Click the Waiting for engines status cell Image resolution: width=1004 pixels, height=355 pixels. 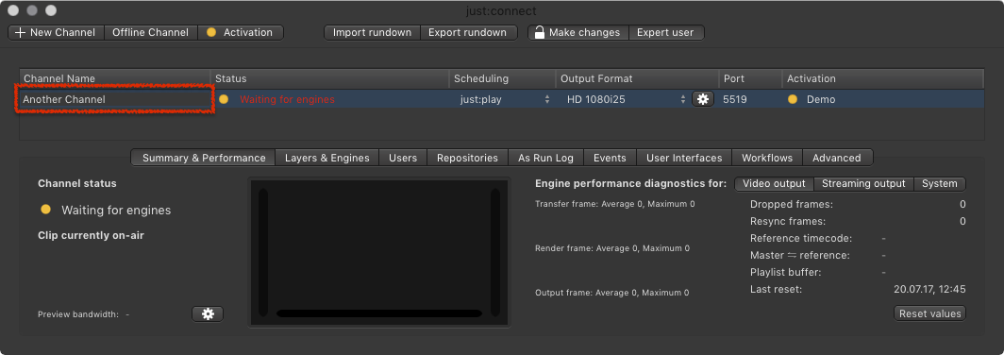pyautogui.click(x=287, y=99)
